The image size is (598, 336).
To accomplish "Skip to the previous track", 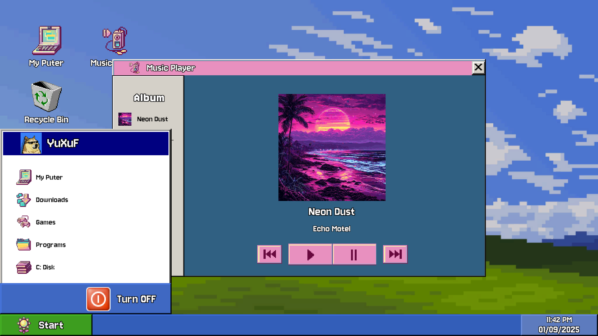I will click(x=269, y=254).
